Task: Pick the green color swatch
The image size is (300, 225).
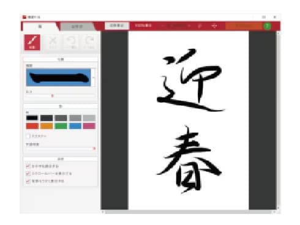Action: pyautogui.click(x=61, y=126)
